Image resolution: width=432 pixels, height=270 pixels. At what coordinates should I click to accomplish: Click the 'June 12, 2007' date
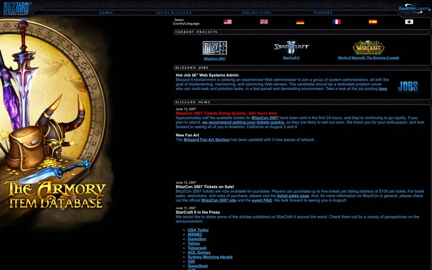(x=186, y=183)
